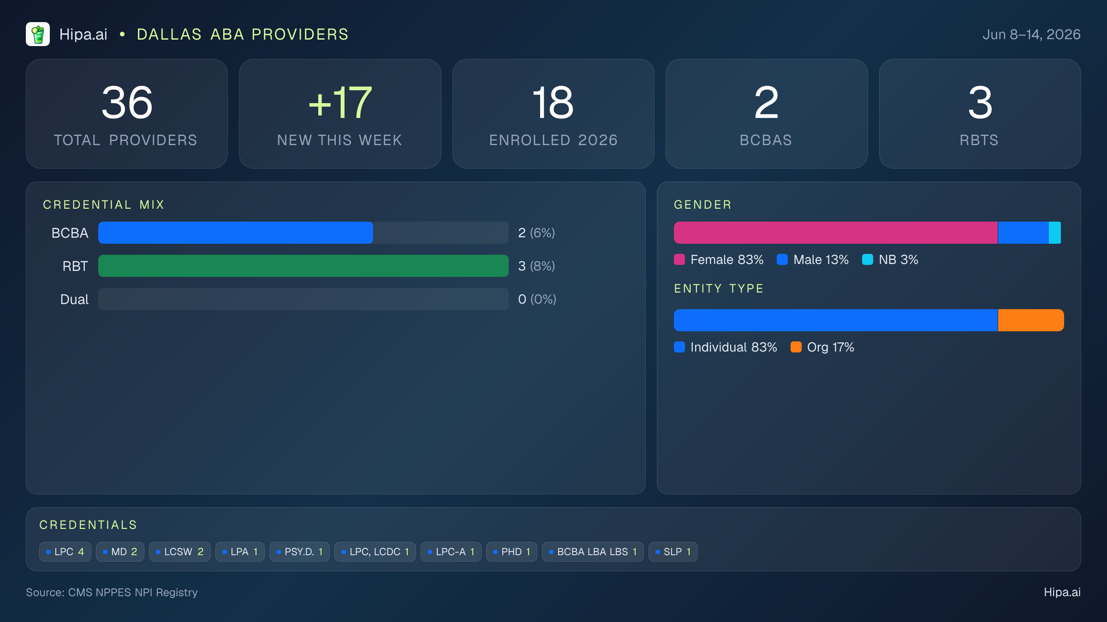This screenshot has height=622, width=1107.
Task: Select the LPC, LCDC 1 credential chip
Action: pyautogui.click(x=375, y=552)
